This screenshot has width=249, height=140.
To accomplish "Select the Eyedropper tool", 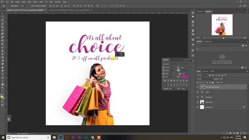I will [x=2, y=30].
